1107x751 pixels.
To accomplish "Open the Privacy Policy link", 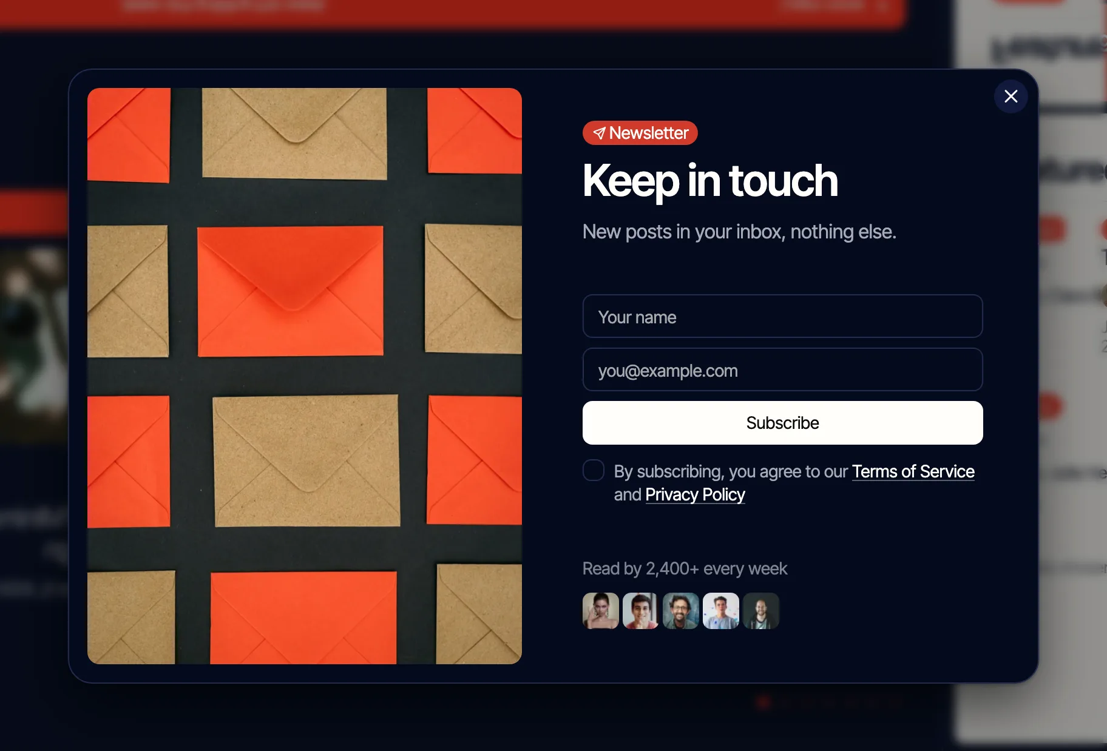I will pos(695,494).
